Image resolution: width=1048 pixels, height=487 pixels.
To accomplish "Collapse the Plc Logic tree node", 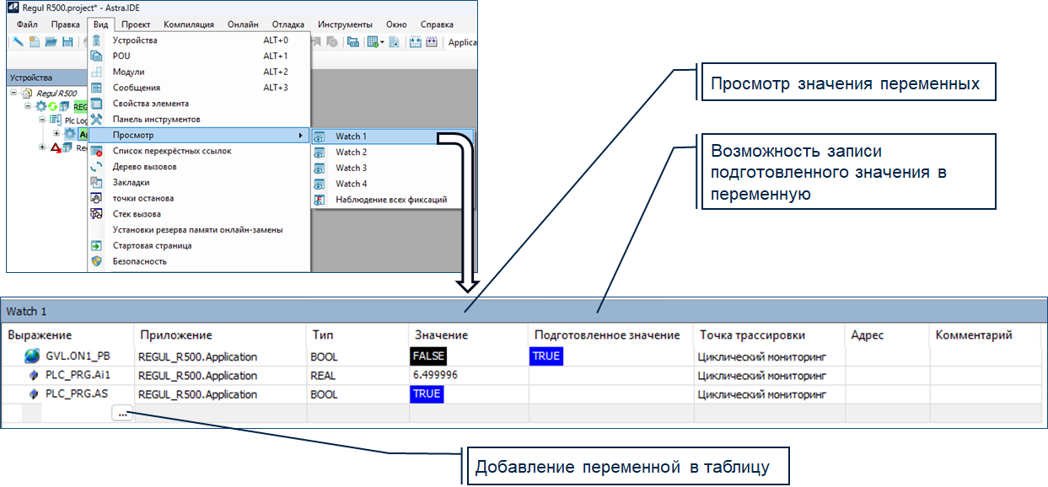I will point(42,120).
